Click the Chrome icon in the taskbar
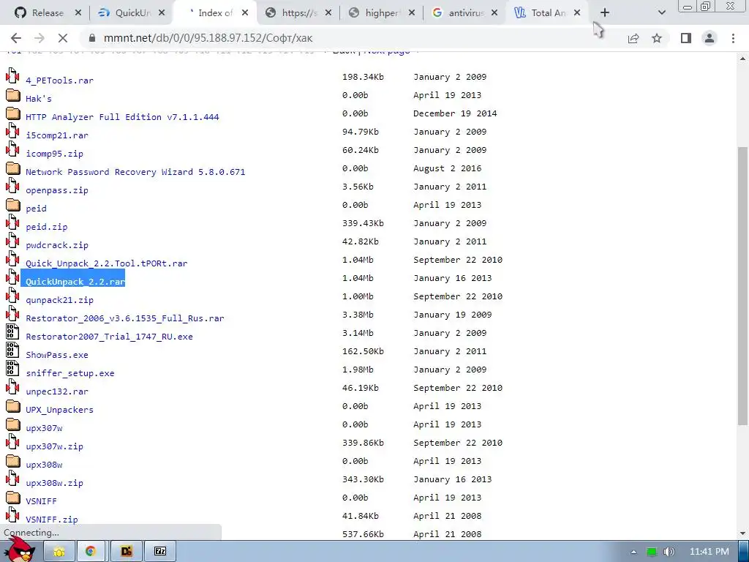 90,551
